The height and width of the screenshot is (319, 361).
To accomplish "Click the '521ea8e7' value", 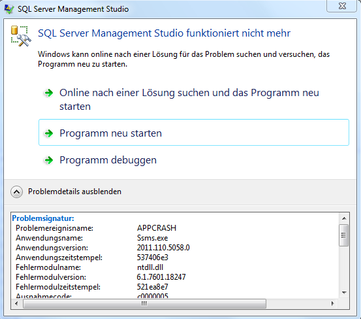I will point(153,287).
